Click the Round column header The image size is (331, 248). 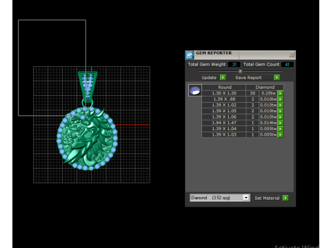click(x=224, y=87)
